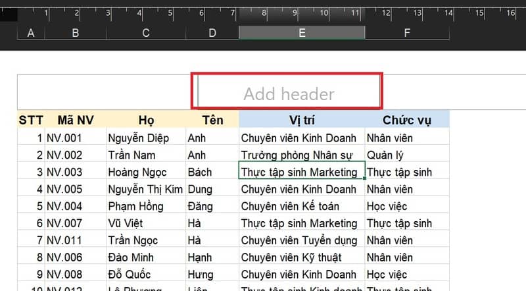This screenshot has width=526, height=291.
Task: Click the 'Tên' header cell
Action: pos(212,120)
